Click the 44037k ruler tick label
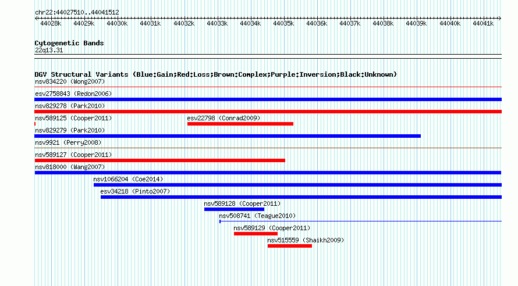Image resolution: width=518 pixels, height=286 pixels. click(350, 23)
